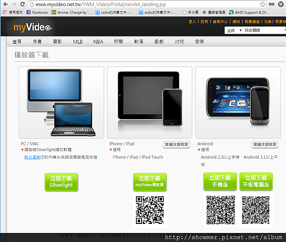The image size is (286, 242).
Task: Open the 戲劇 navigation tab
Action: pos(159,42)
